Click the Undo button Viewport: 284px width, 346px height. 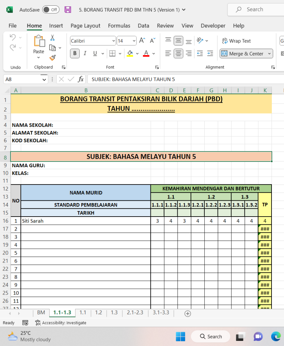click(x=12, y=37)
